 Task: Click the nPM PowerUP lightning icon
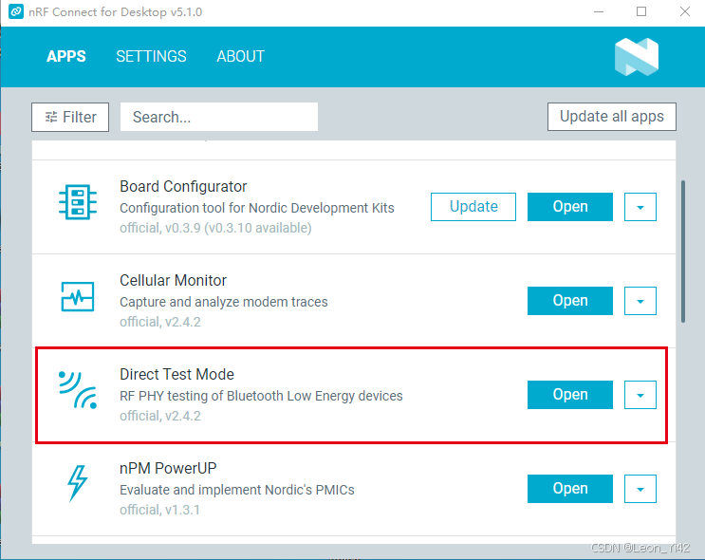click(x=78, y=483)
